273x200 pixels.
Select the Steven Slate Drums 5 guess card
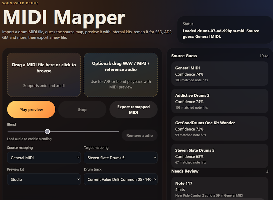220,156
